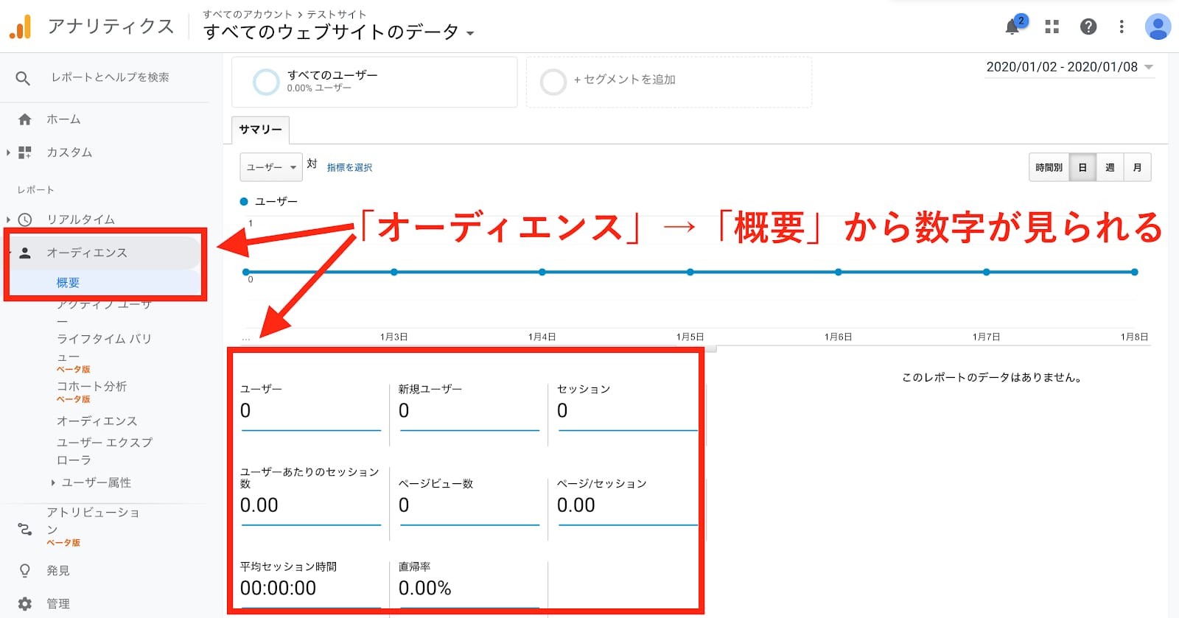Click the ユーザーあたりのセッション数 tile
The width and height of the screenshot is (1179, 618).
coord(311,496)
